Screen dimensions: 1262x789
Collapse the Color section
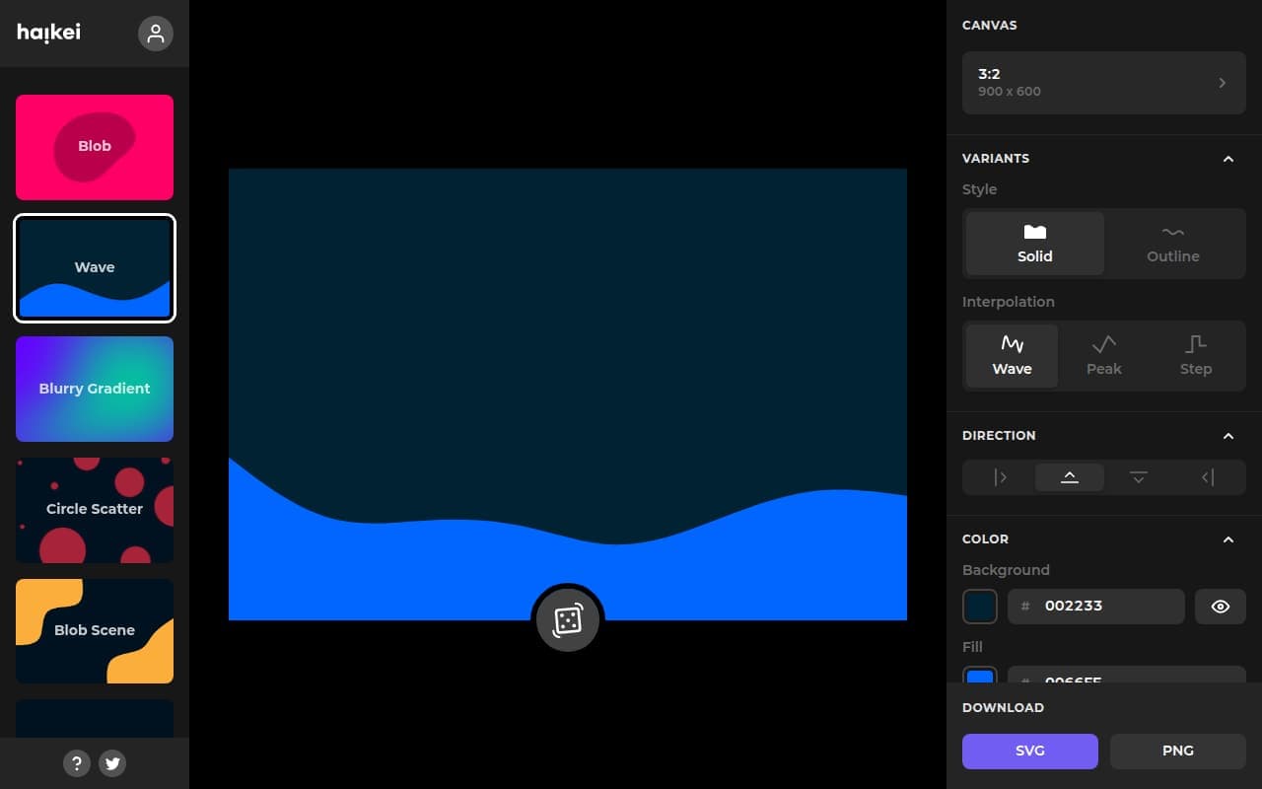[x=1228, y=539]
